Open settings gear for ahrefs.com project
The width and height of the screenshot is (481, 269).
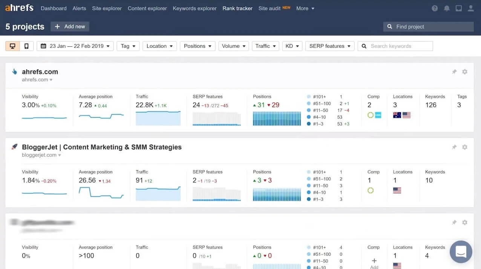pos(465,72)
